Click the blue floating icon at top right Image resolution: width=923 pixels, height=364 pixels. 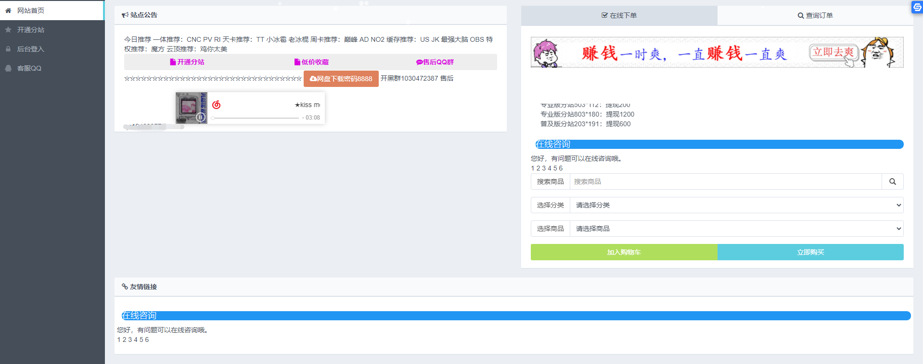[x=917, y=7]
